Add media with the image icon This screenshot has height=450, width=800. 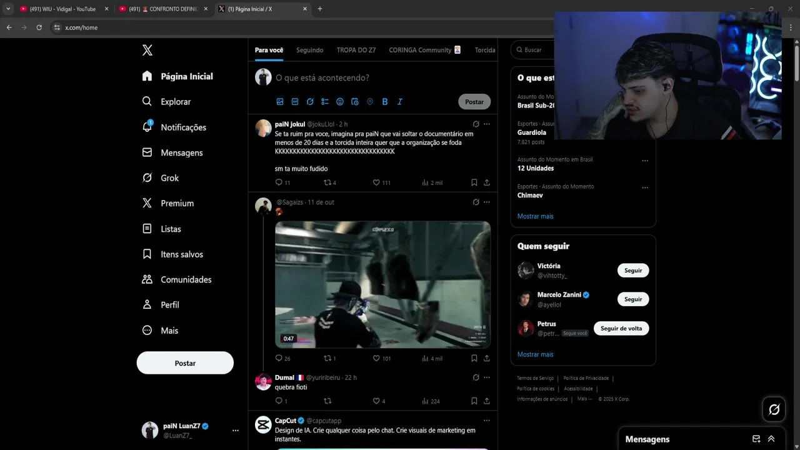(x=280, y=102)
